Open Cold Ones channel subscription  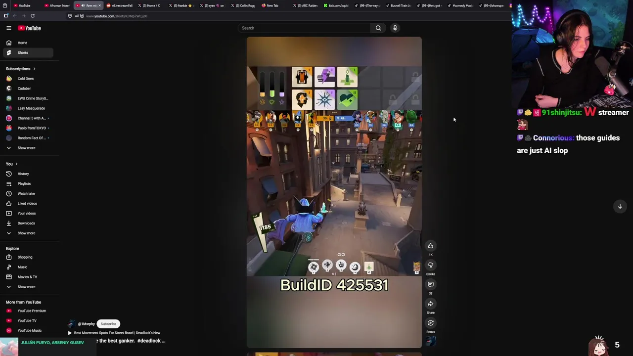point(28,79)
